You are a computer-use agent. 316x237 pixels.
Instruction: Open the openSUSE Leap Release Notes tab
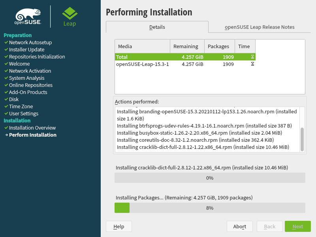260,27
